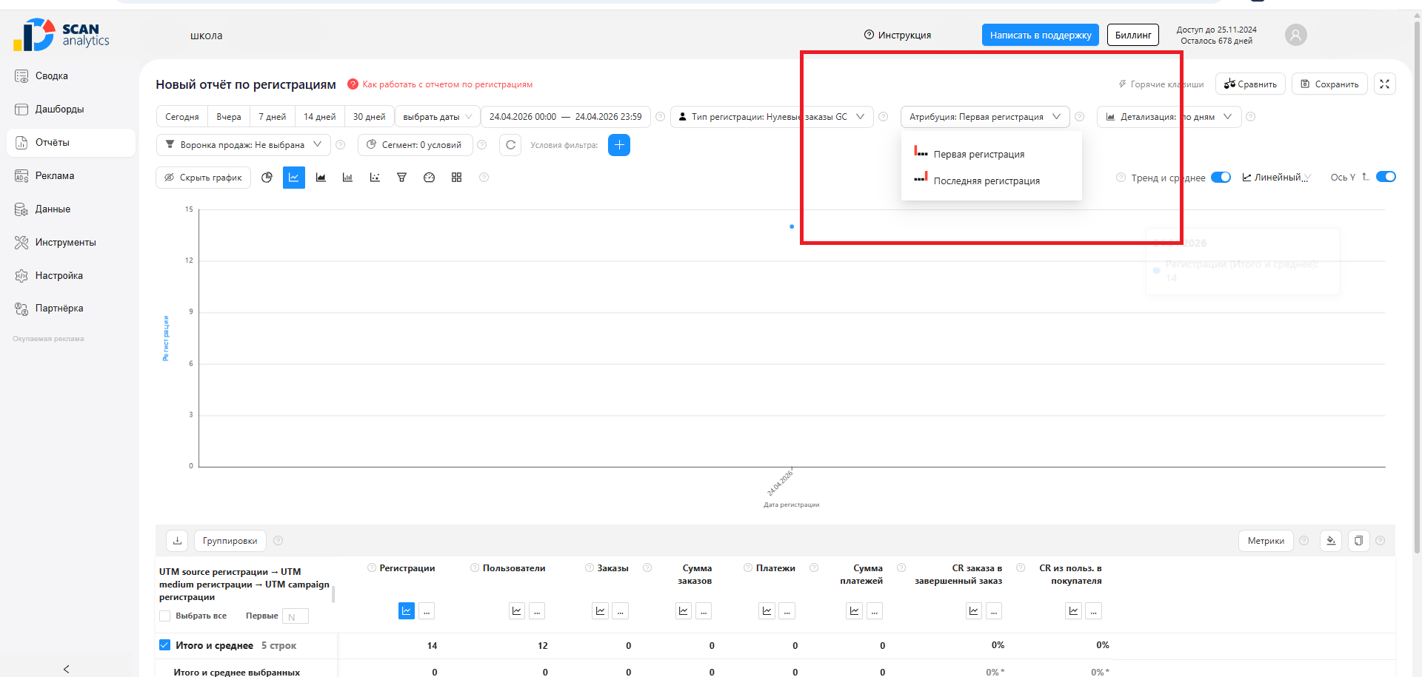Screen dimensions: 1422x677
Task: Click the Сохранить button
Action: tap(1329, 84)
